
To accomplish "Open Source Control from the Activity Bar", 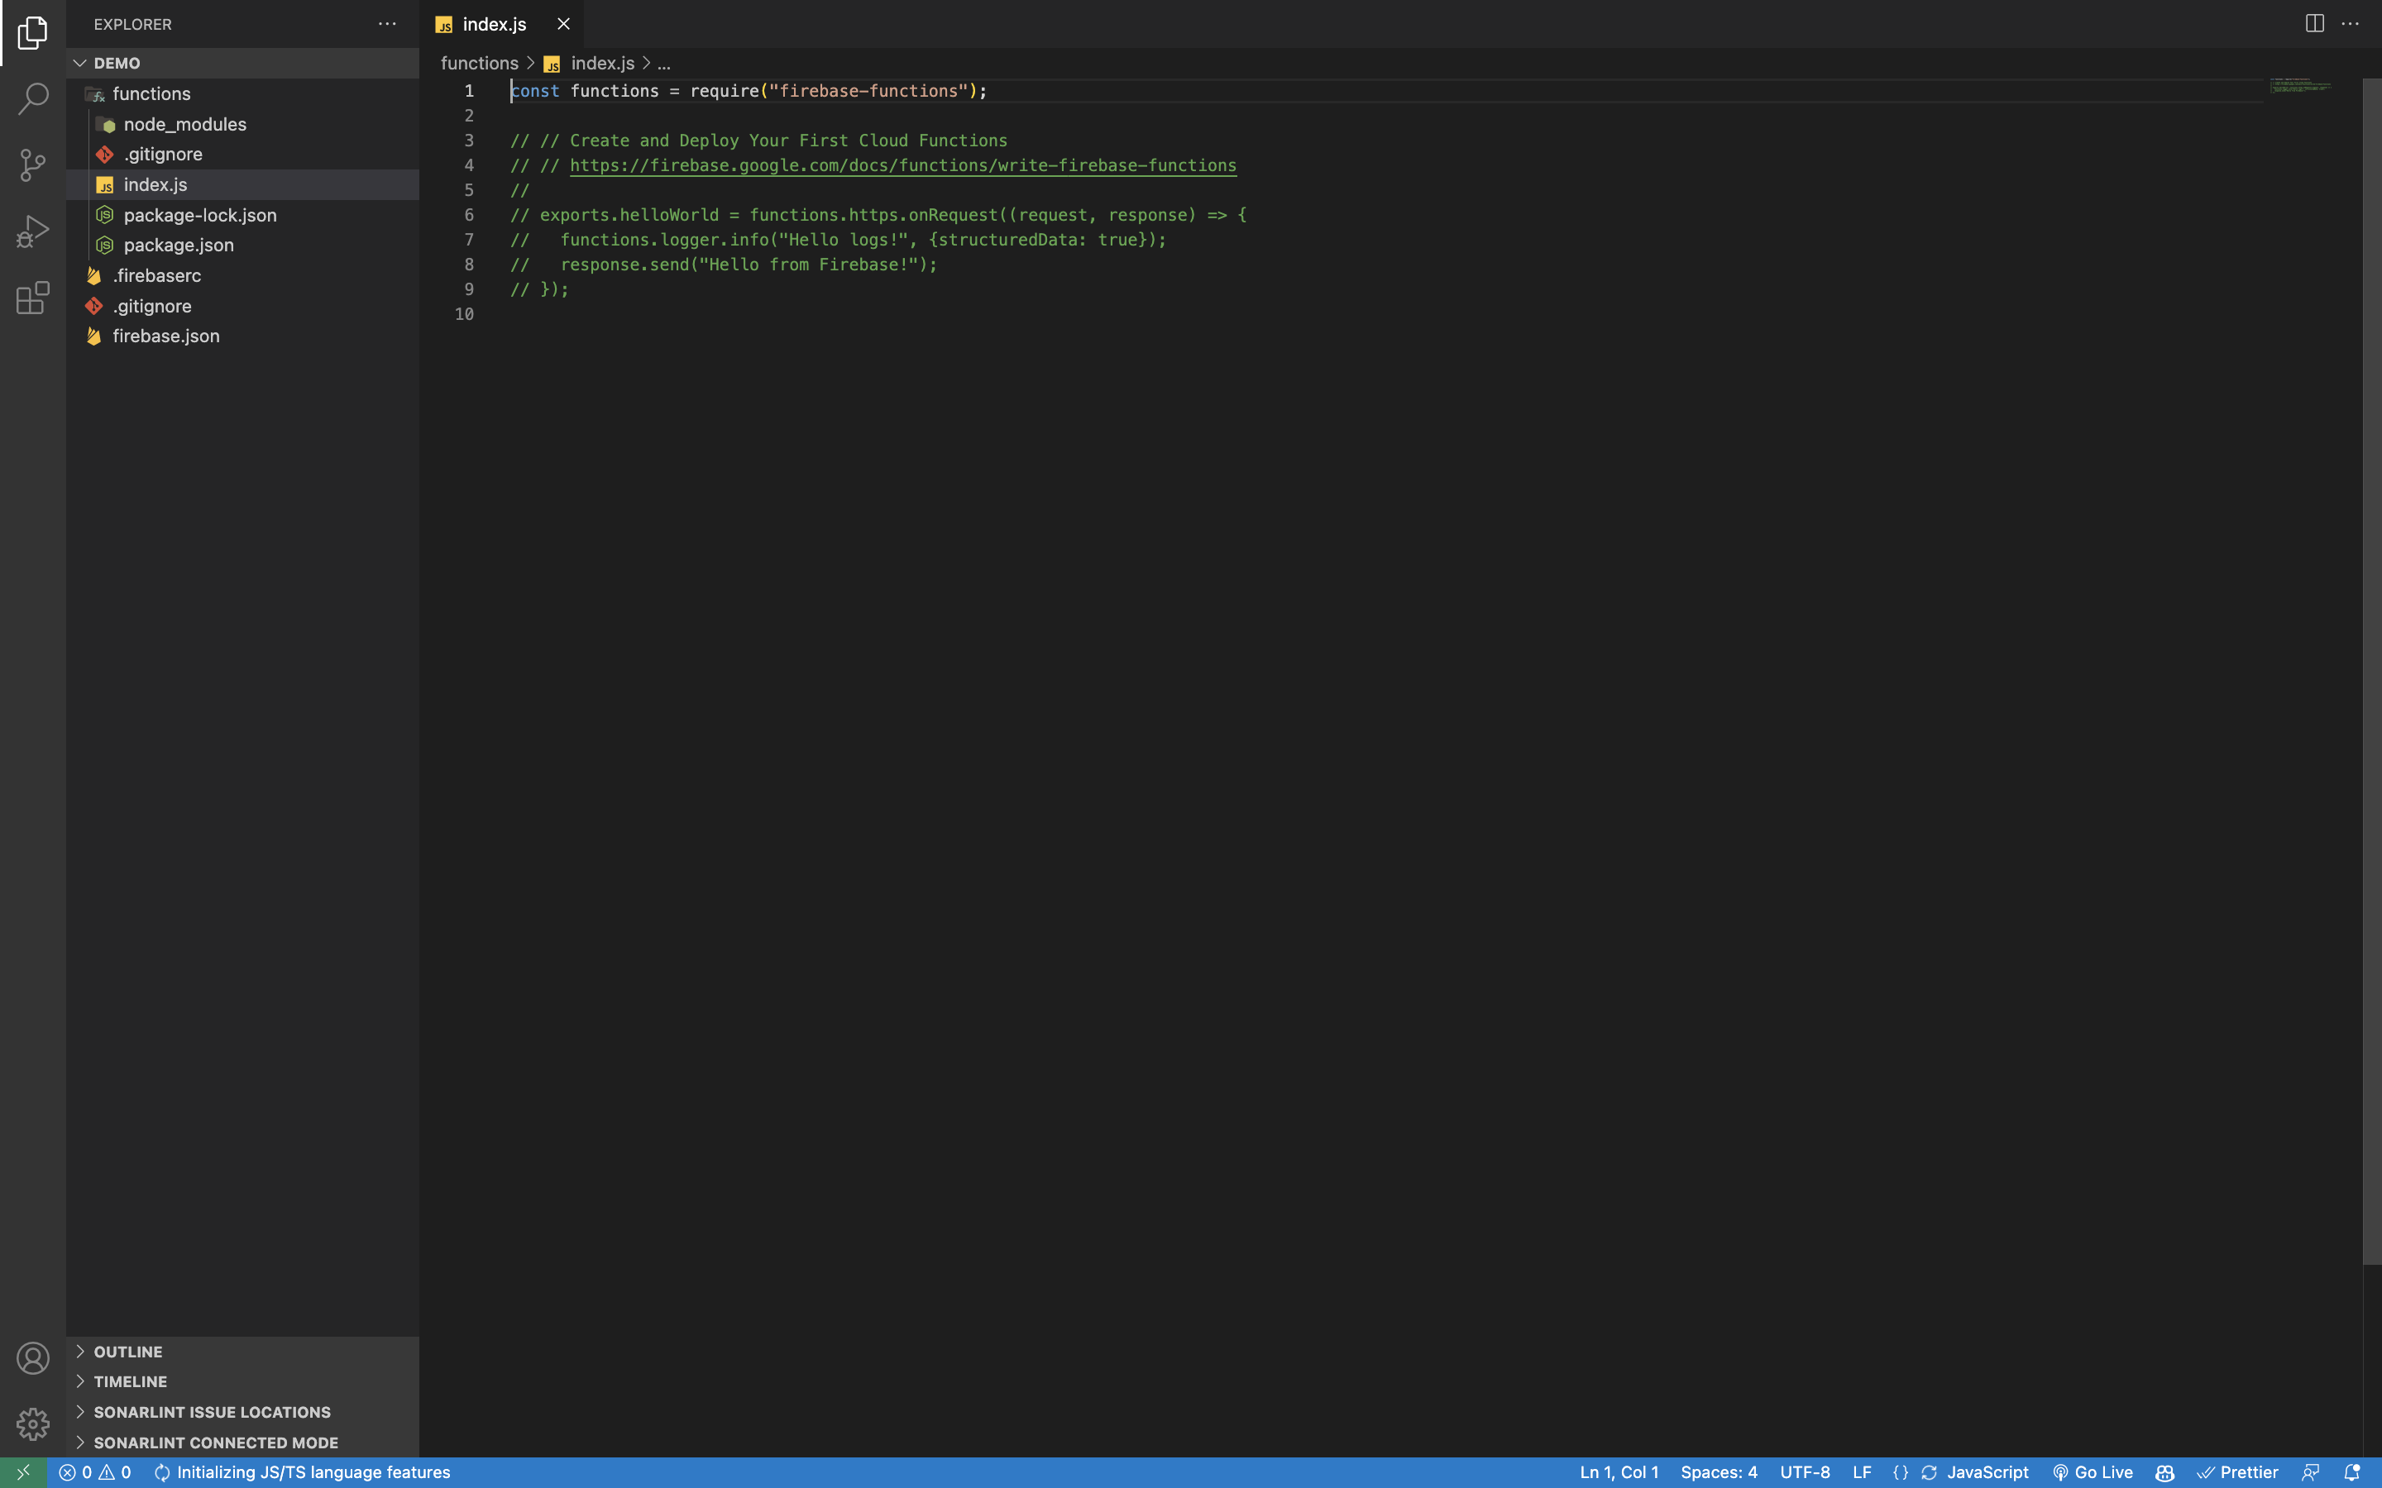I will 32,165.
